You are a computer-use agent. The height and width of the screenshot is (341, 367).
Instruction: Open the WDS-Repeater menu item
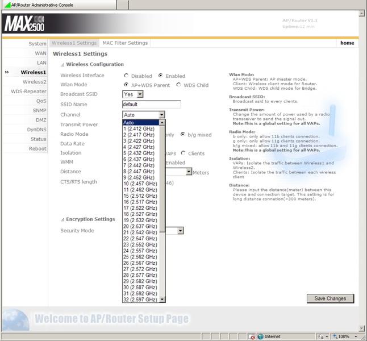click(x=28, y=92)
